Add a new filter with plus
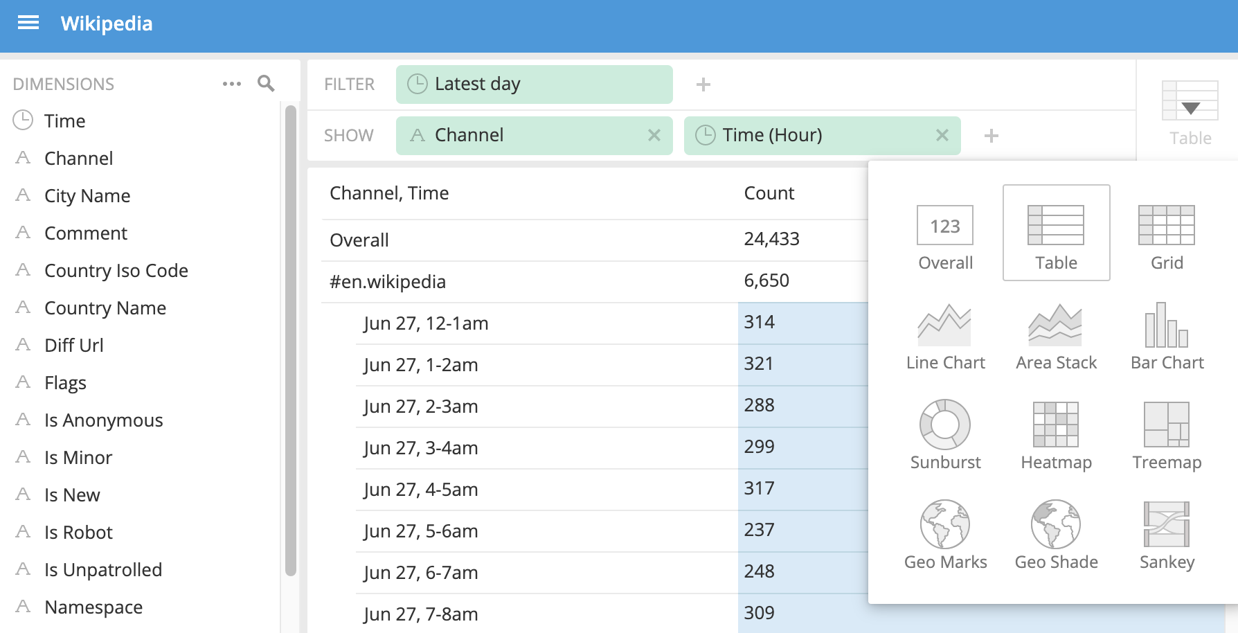The image size is (1238, 633). pyautogui.click(x=703, y=84)
